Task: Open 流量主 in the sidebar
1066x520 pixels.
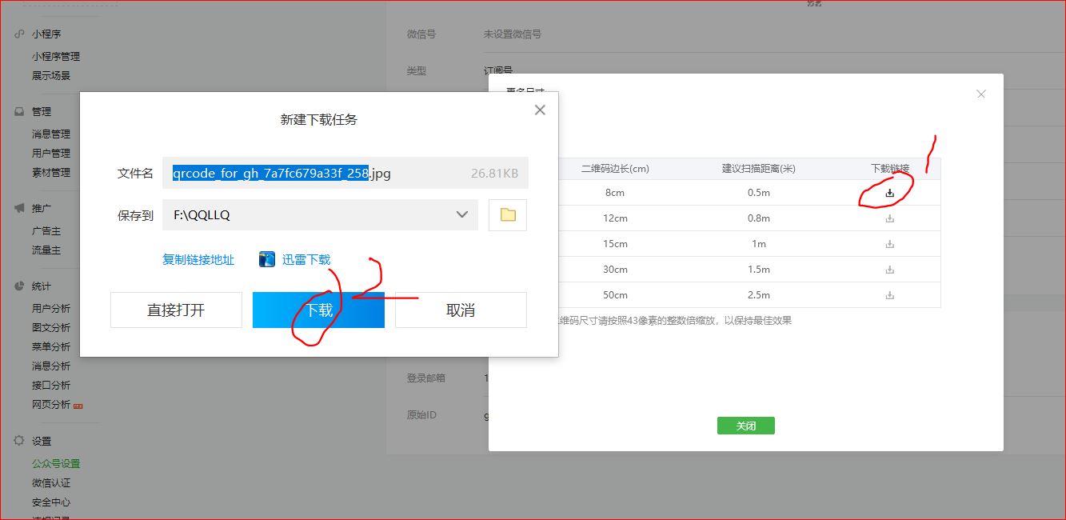Action: (46, 250)
